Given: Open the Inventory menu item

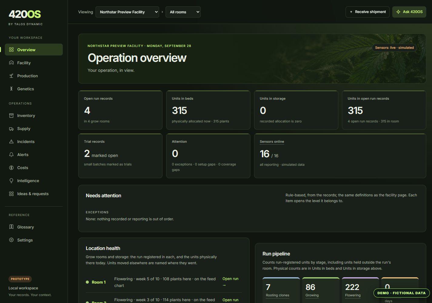Looking at the screenshot, I should pyautogui.click(x=34, y=115).
